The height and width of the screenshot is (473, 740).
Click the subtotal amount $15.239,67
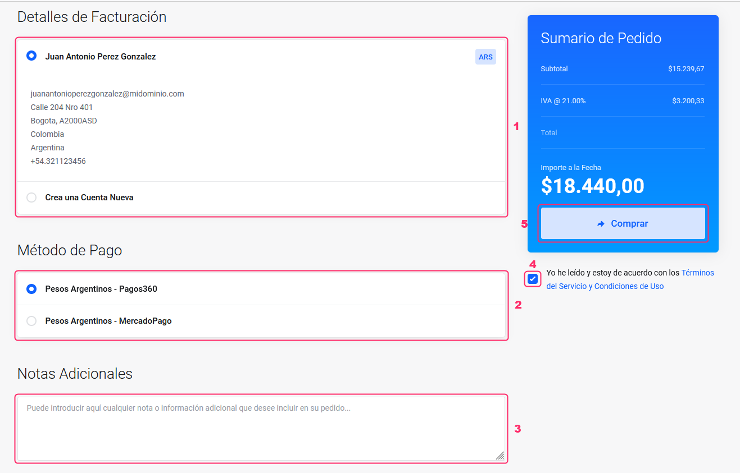pos(685,69)
